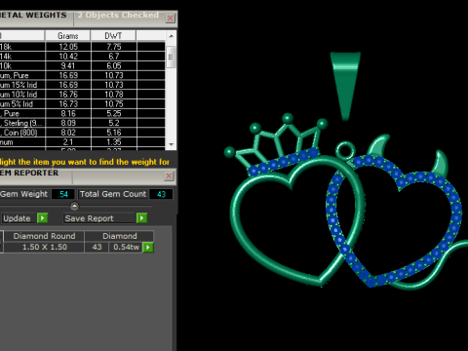Click the Diamond column header cell
This screenshot has width=468, height=351.
pyautogui.click(x=120, y=236)
